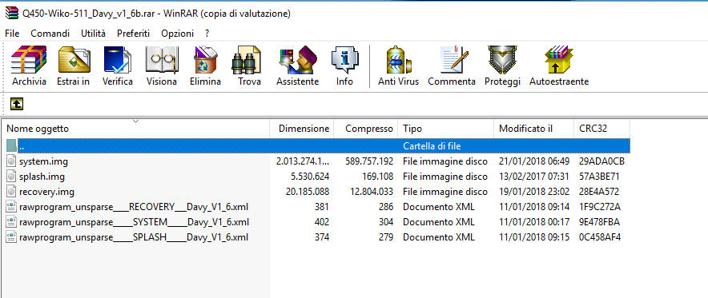The width and height of the screenshot is (708, 298).
Task: Select rawprogram_unsparse RECOVERY Davy_V1_6.xml
Action: (134, 207)
